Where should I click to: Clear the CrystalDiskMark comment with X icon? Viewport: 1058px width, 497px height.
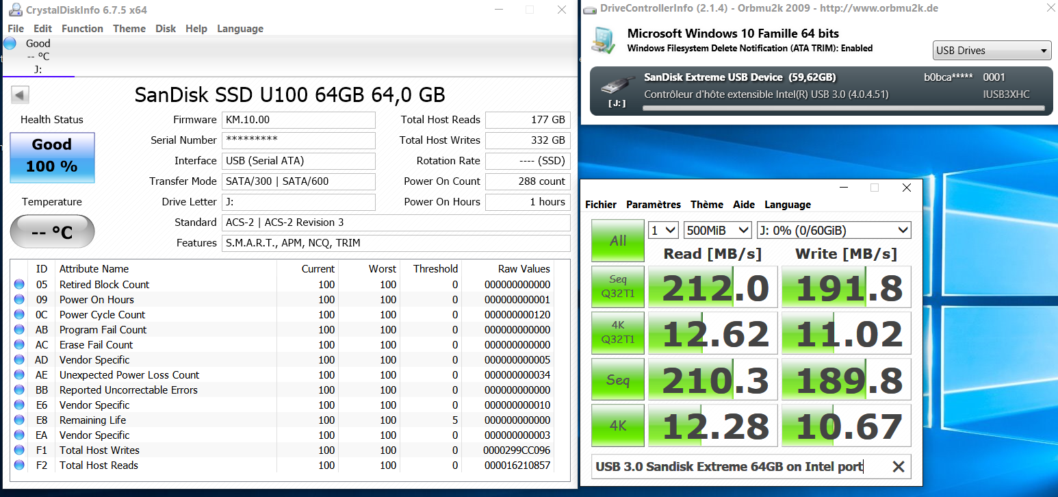click(x=899, y=467)
